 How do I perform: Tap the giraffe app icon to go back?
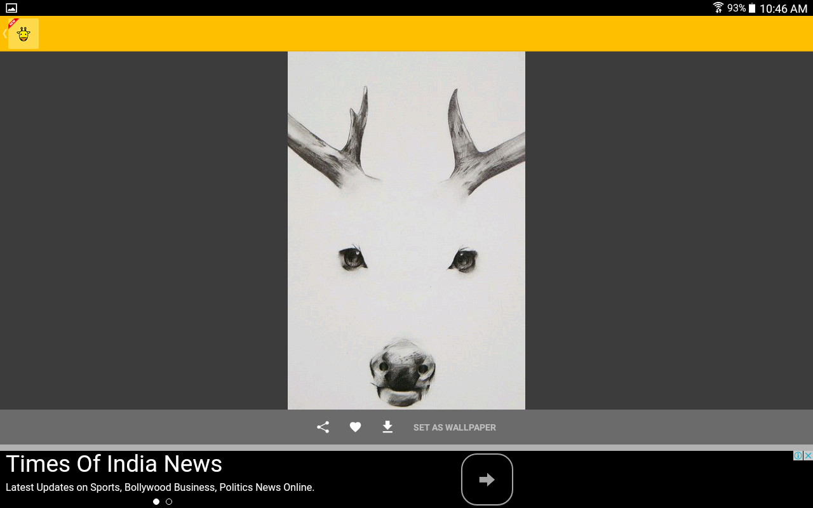point(24,34)
